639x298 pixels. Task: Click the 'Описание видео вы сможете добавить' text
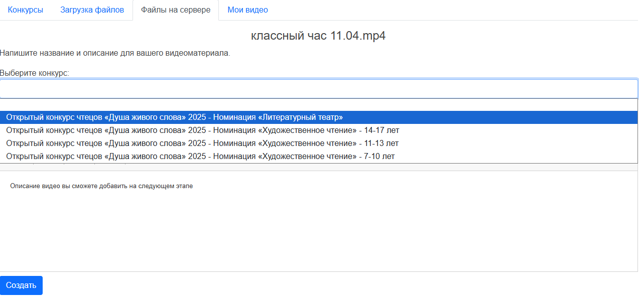101,186
